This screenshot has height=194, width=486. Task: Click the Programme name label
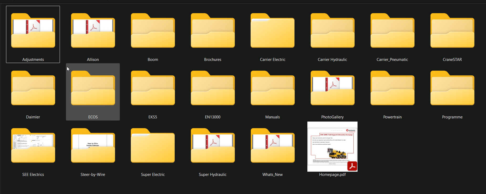pyautogui.click(x=452, y=117)
